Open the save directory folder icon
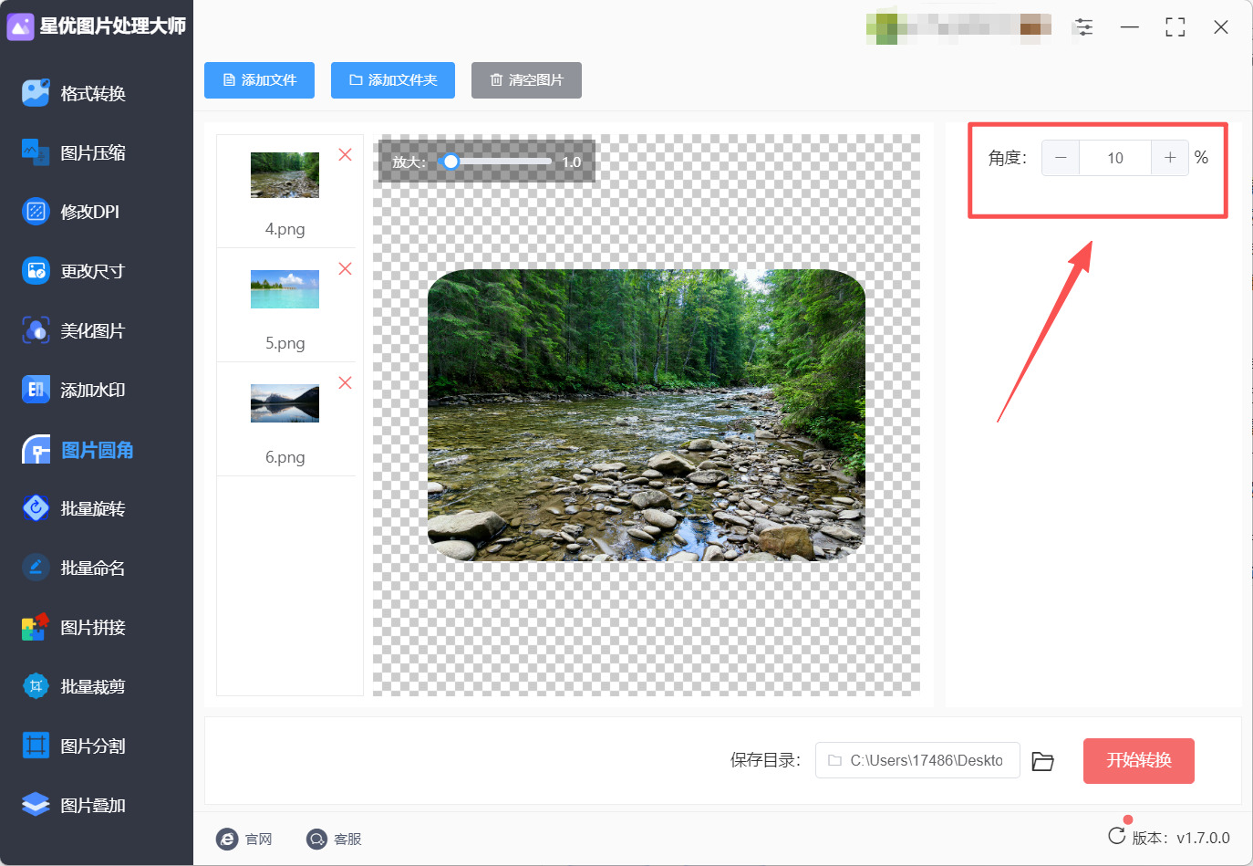 click(x=1043, y=761)
